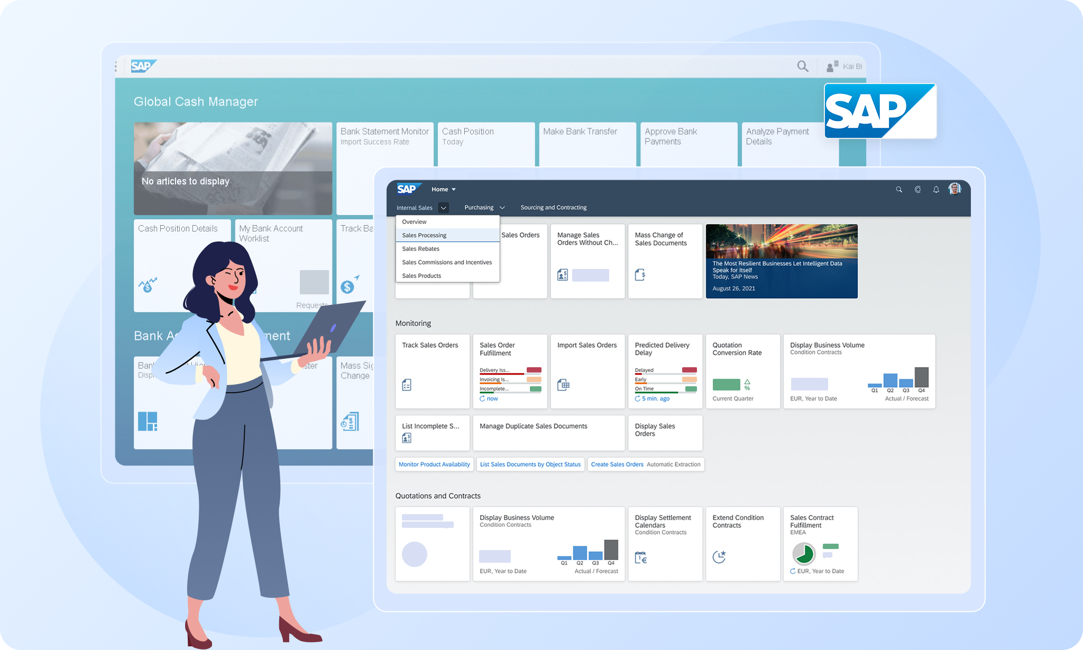This screenshot has height=650, width=1083.
Task: Refresh Sales Order Fulfillment via the 'now' icon
Action: tap(482, 398)
